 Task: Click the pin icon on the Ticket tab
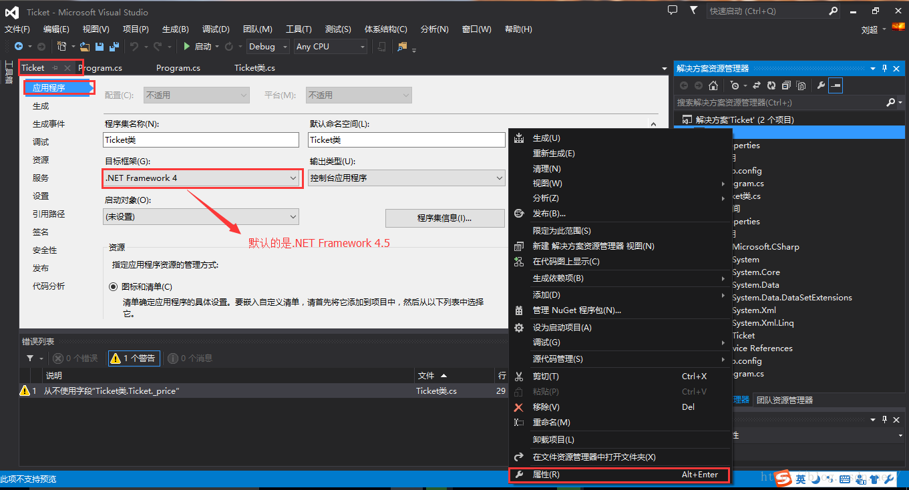pos(55,68)
